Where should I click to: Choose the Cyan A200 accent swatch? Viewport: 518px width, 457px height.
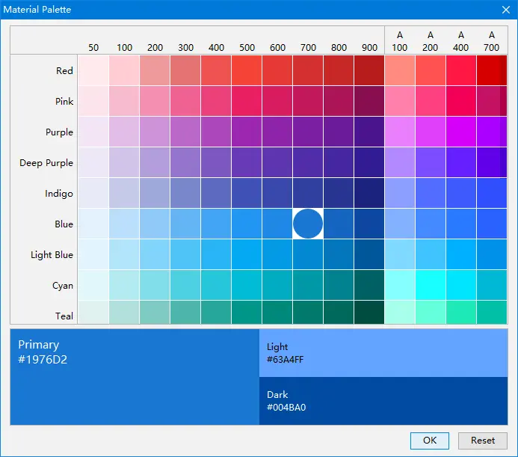click(431, 285)
